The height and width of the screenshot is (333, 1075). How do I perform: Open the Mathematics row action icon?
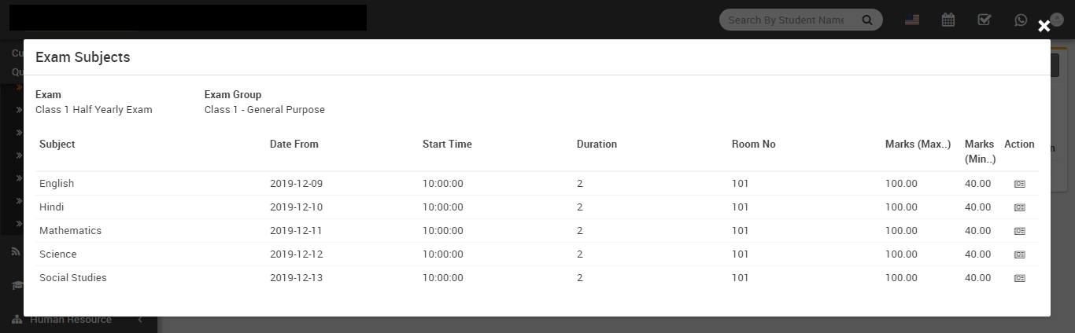[x=1019, y=231]
